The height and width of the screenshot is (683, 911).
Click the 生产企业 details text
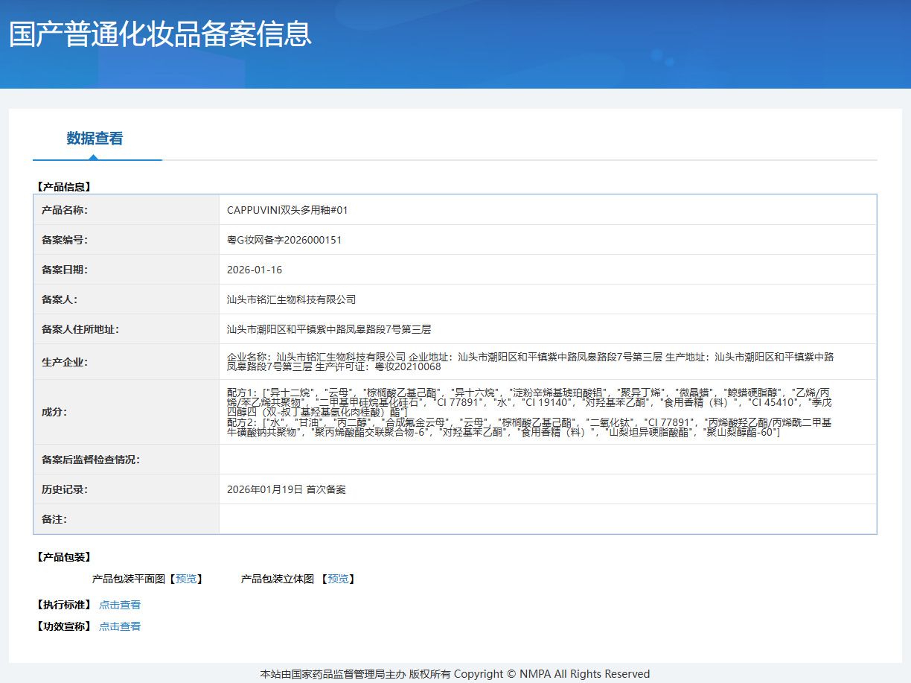click(x=531, y=362)
